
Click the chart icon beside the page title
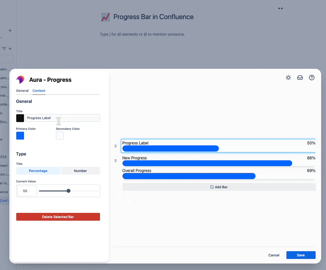point(106,17)
